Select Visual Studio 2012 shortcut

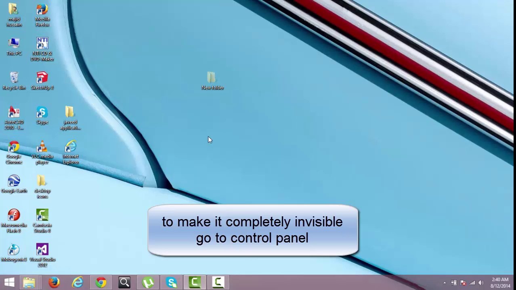pos(42,255)
